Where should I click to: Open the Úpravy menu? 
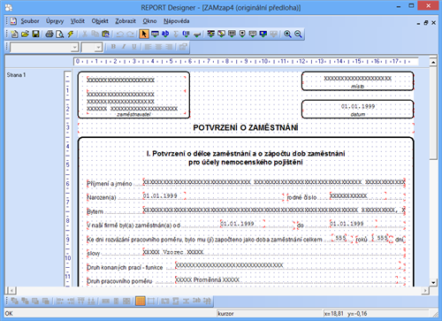(x=55, y=21)
